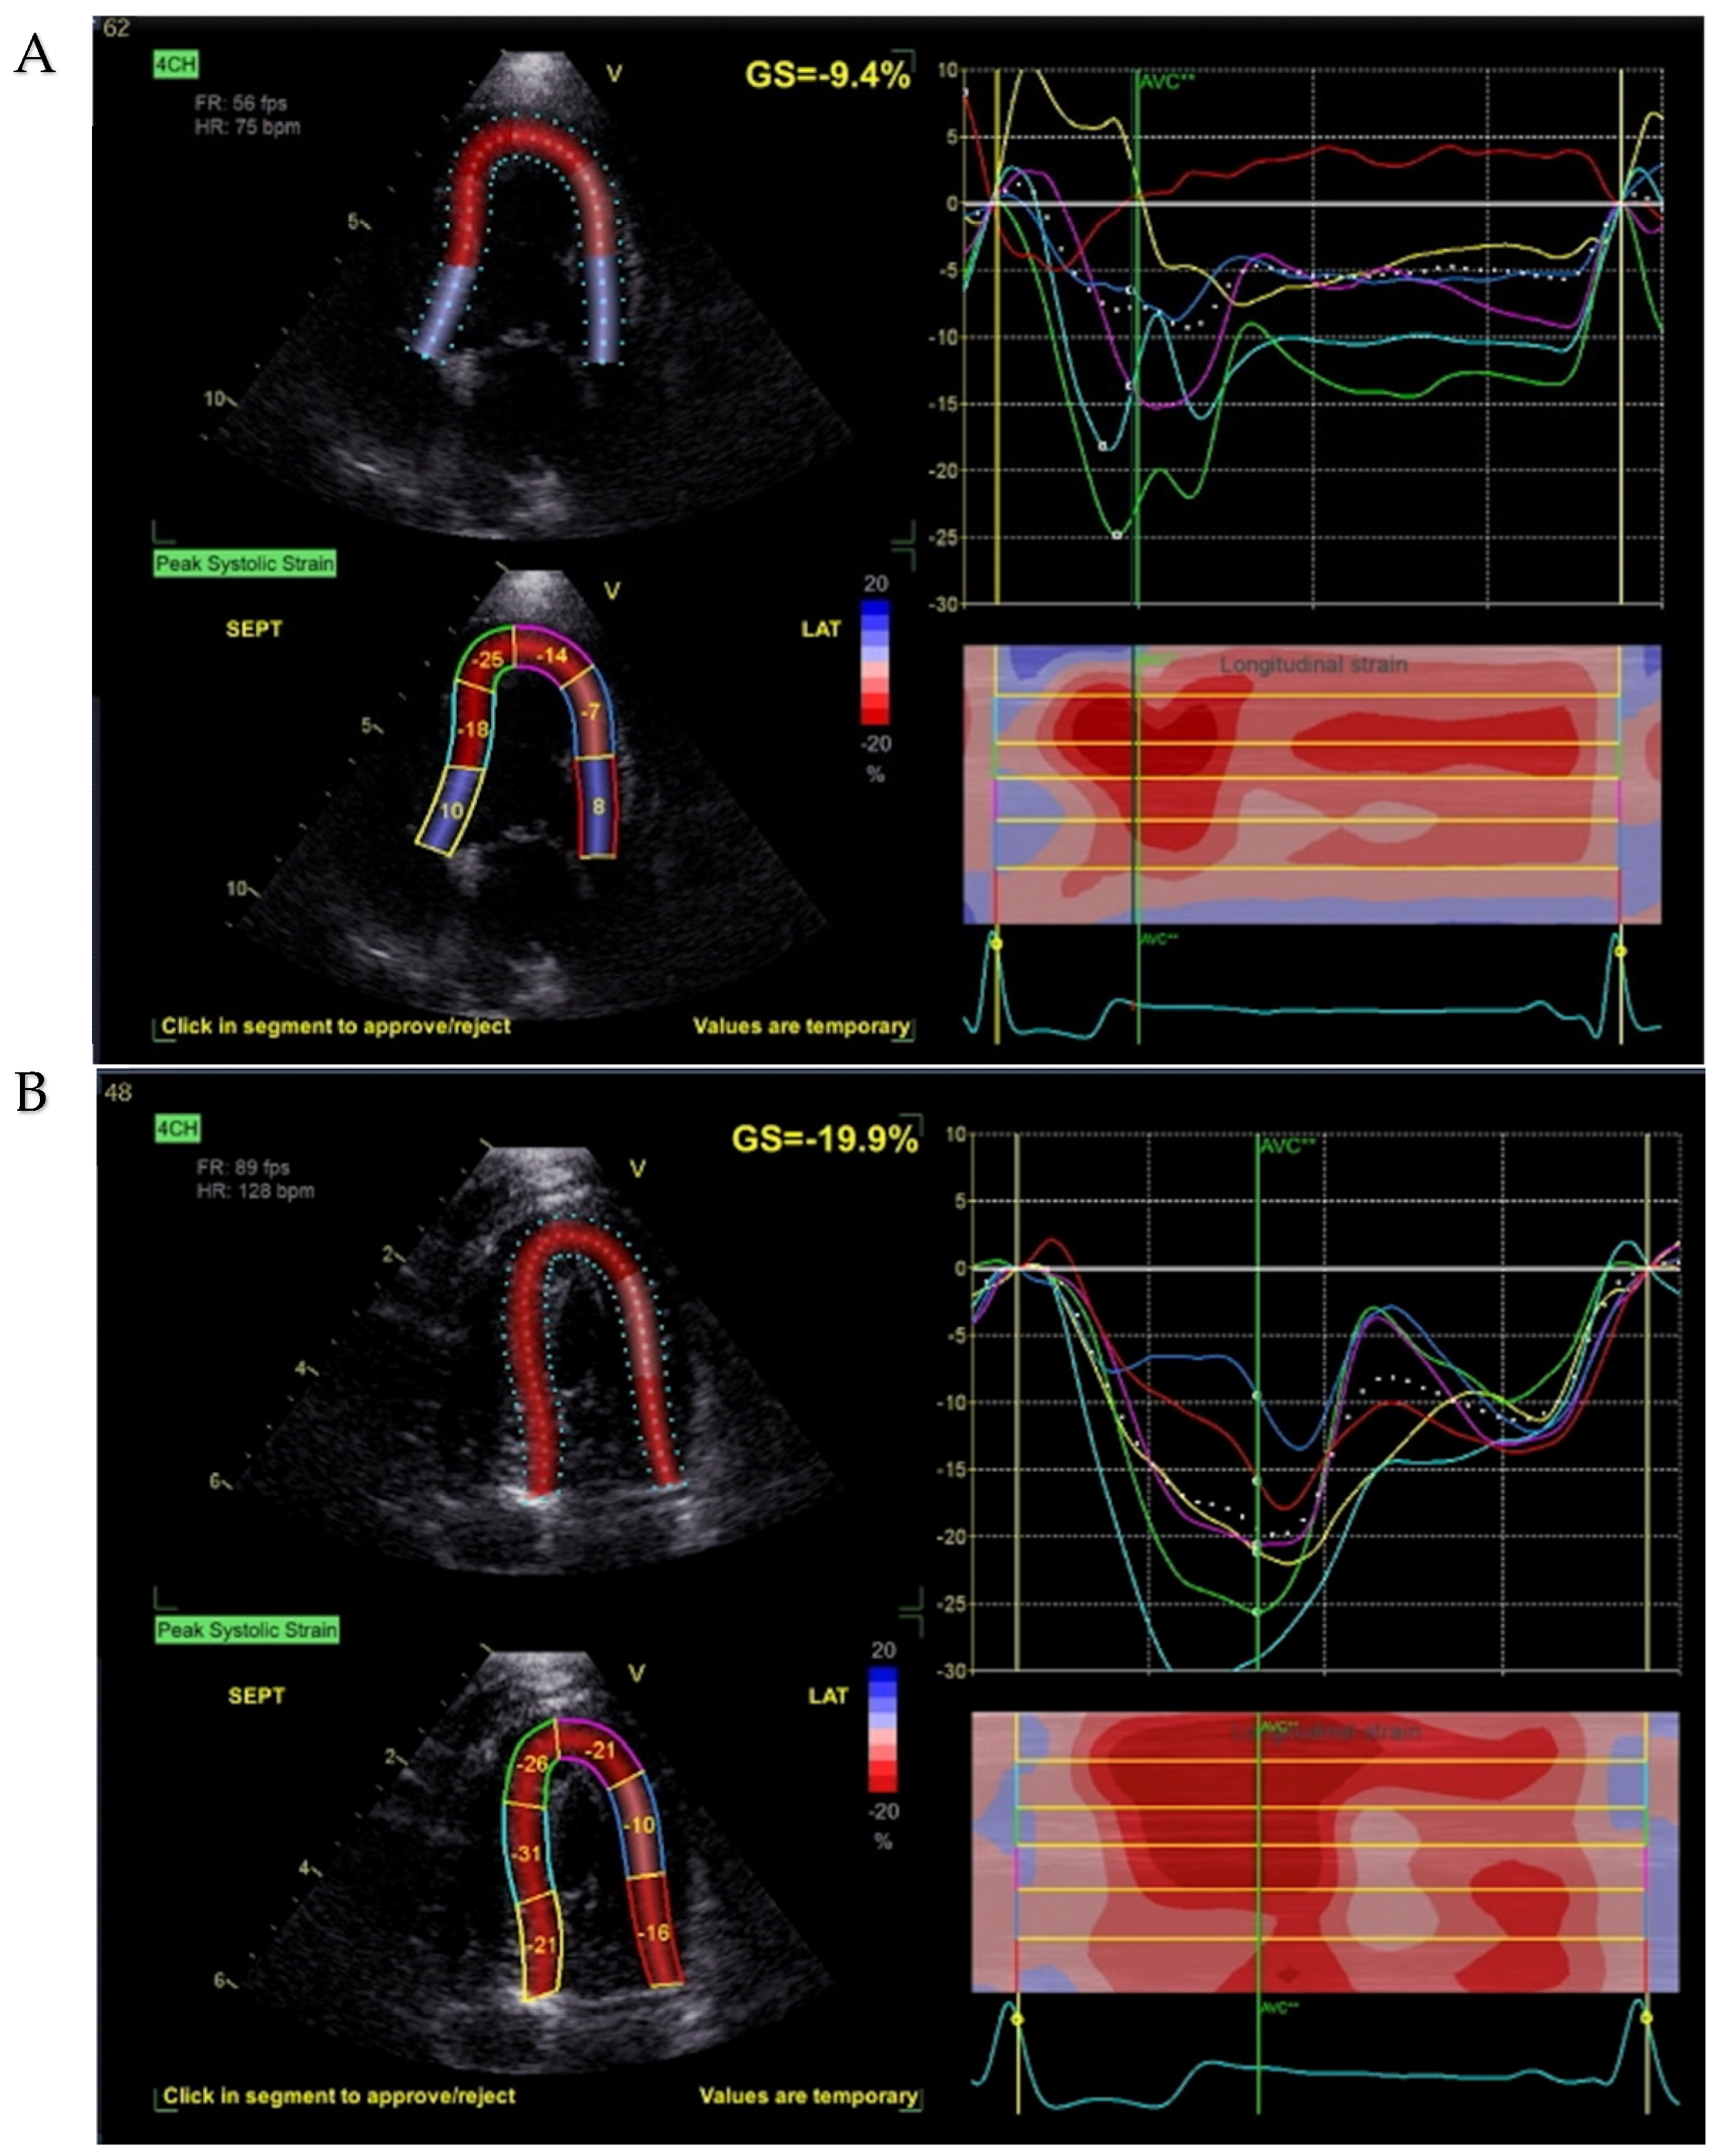Image resolution: width=1719 pixels, height=2156 pixels.
Task: Click the -18 septal segment in panel A
Action: [x=473, y=729]
